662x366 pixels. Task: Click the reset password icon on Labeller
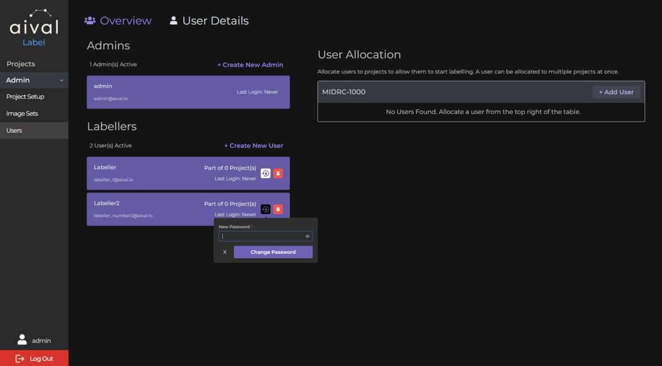point(265,173)
